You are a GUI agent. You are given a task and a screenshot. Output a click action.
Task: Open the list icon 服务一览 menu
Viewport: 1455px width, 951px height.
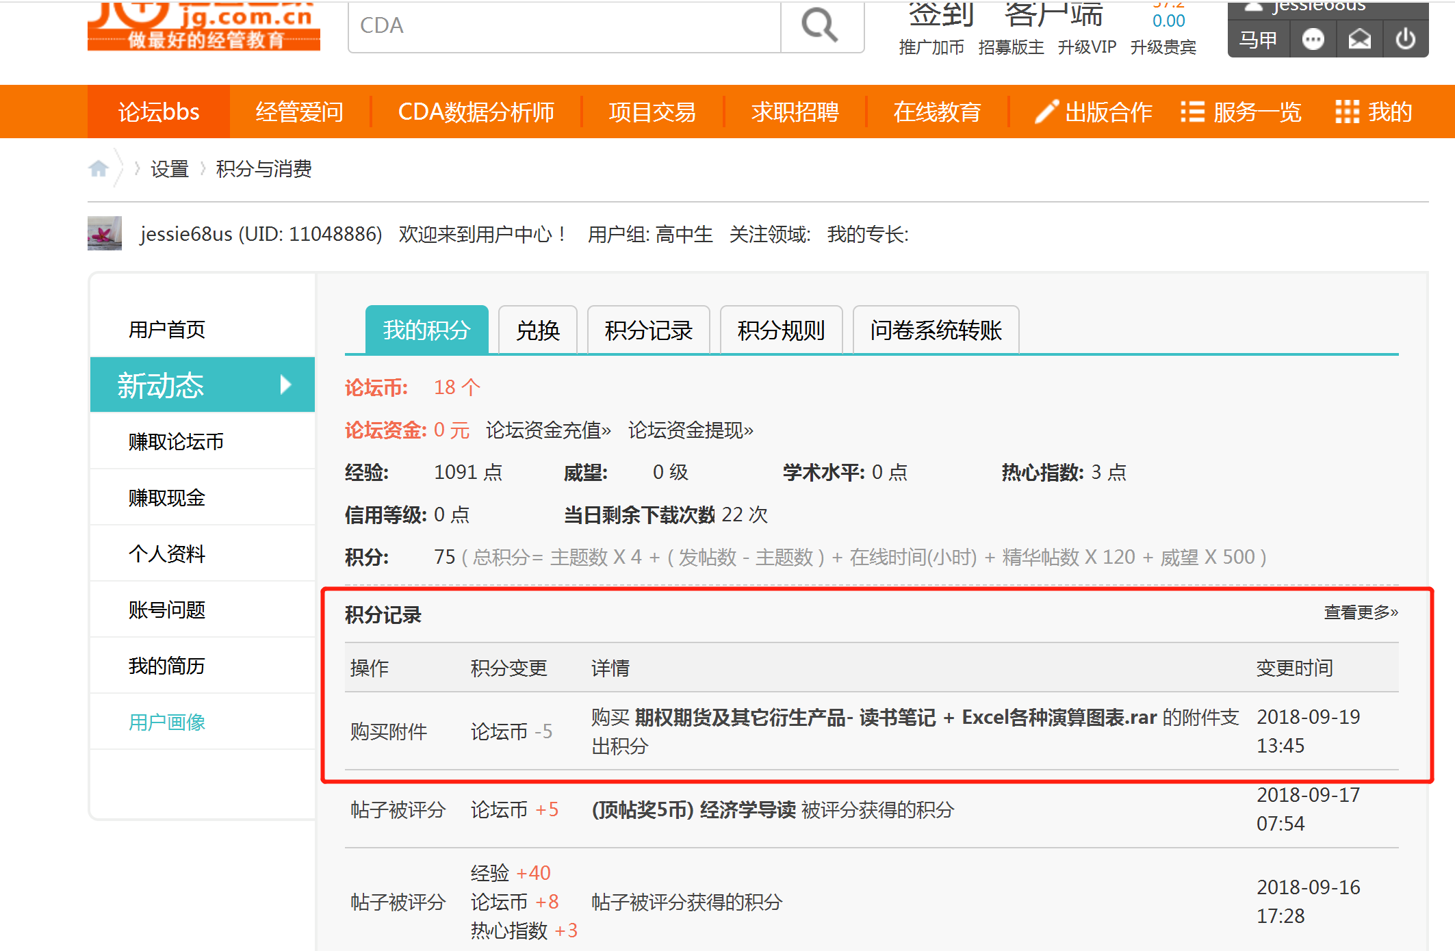1192,112
